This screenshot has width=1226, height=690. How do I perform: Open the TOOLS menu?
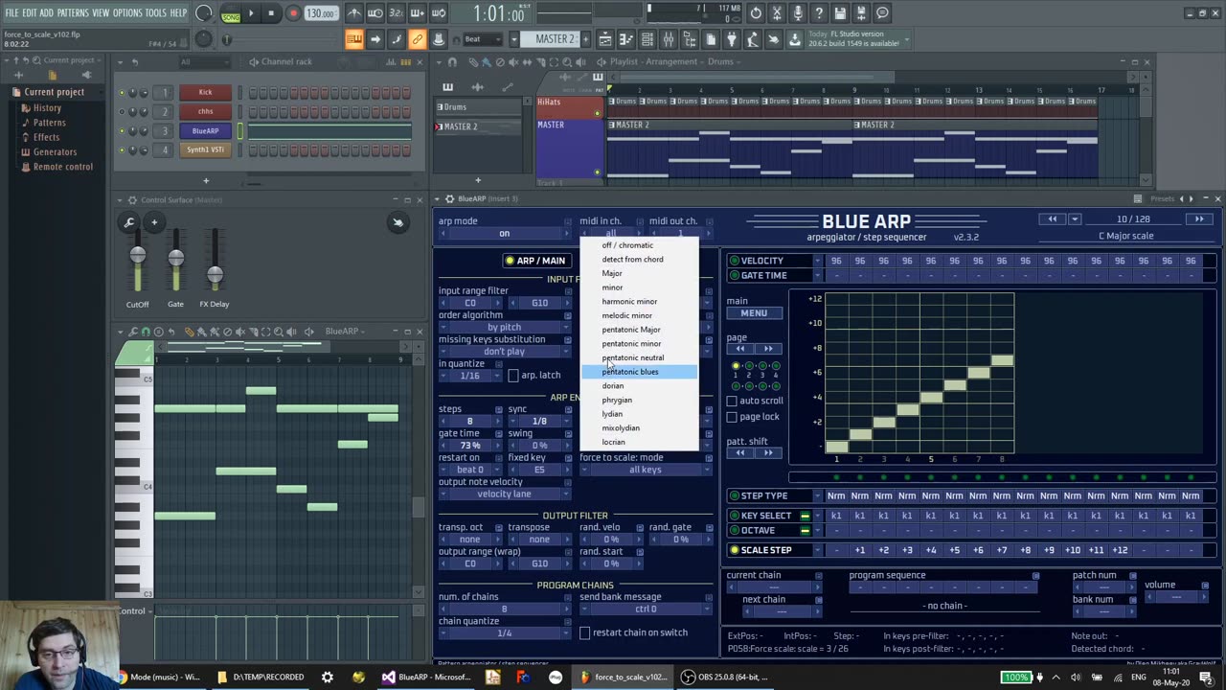pyautogui.click(x=156, y=12)
